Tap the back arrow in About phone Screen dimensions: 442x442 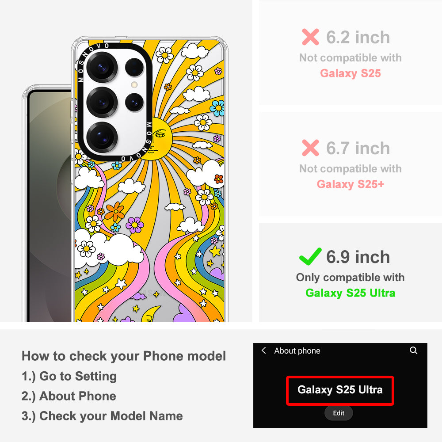264,351
